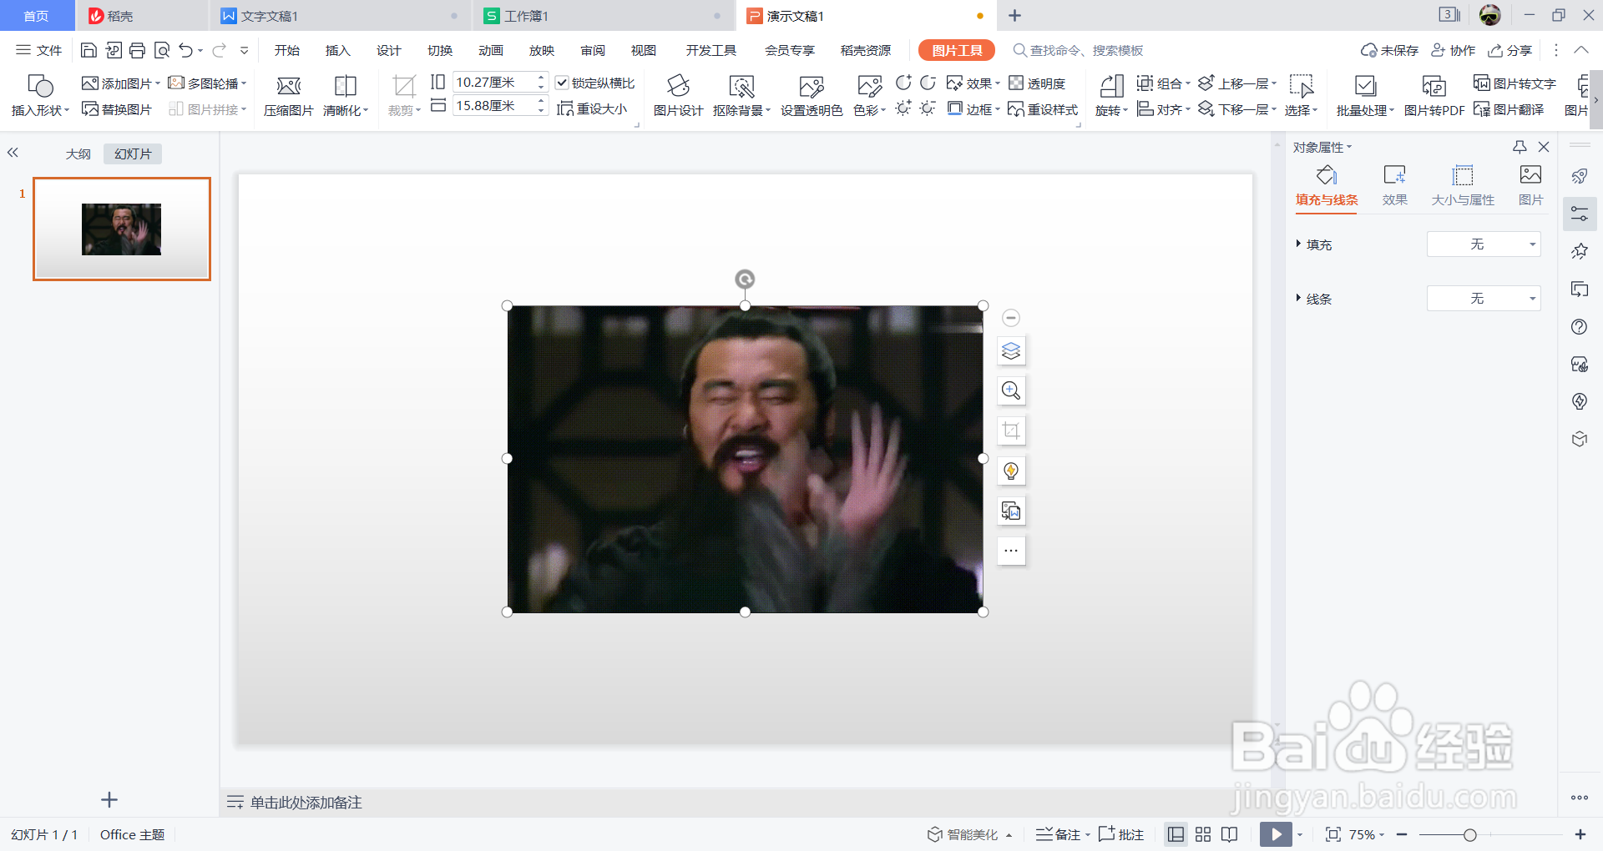The image size is (1603, 851).
Task: Click the notes area 单击此处添加备注
Action: click(x=306, y=803)
